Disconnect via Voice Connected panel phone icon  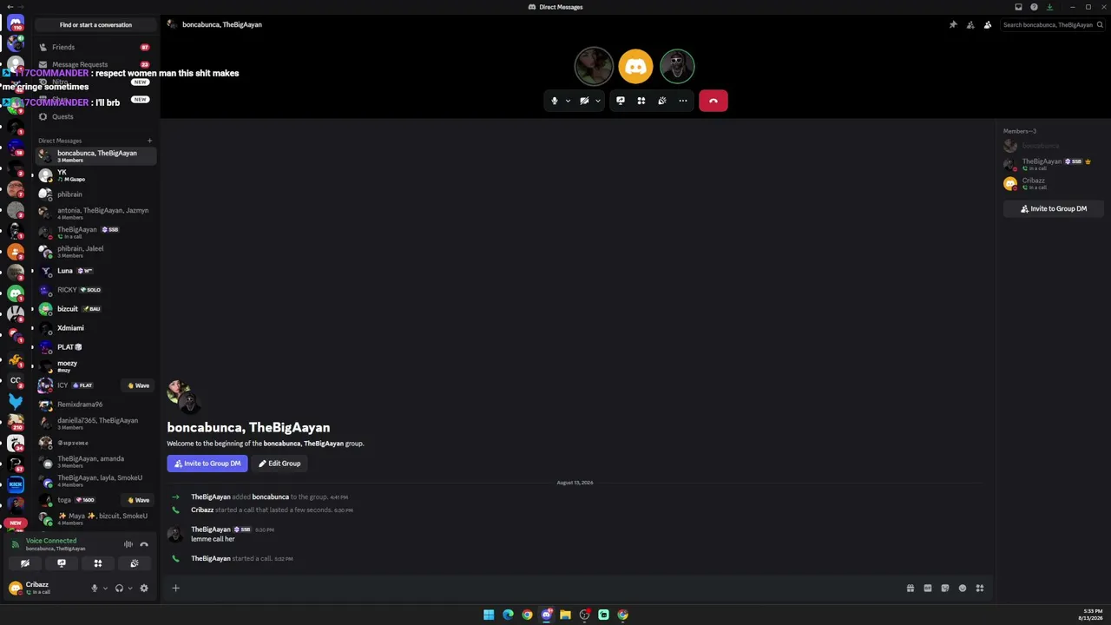(x=144, y=544)
